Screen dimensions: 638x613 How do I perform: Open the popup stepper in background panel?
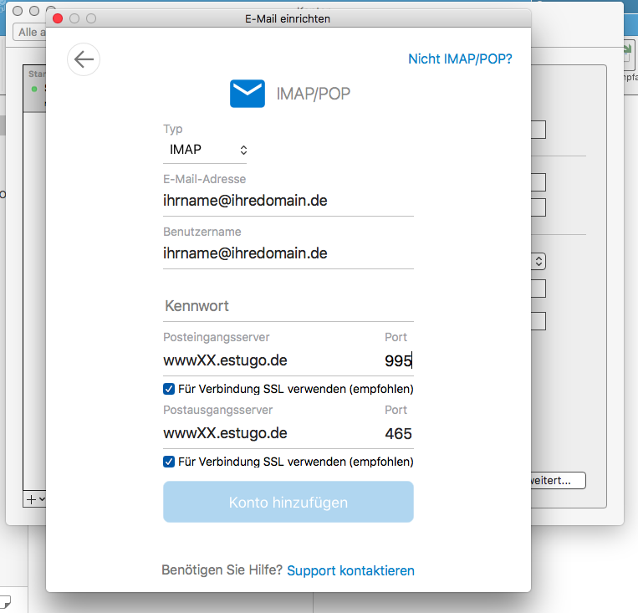539,262
